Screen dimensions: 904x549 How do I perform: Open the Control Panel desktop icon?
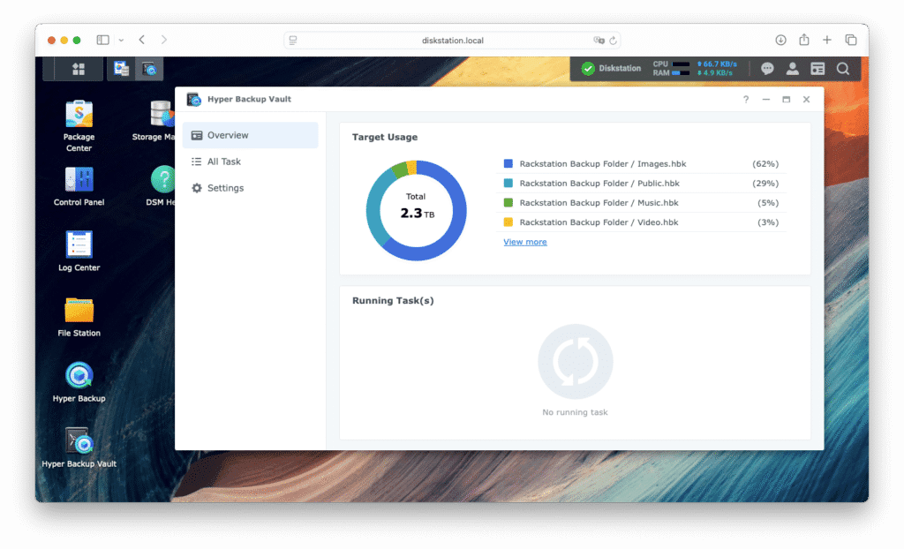click(79, 180)
